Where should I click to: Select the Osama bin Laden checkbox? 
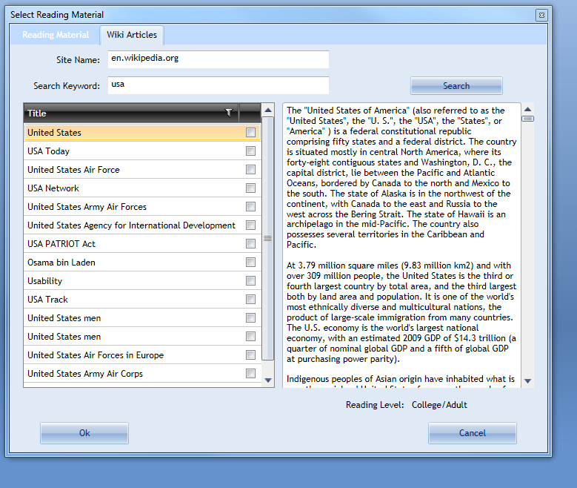pos(251,263)
